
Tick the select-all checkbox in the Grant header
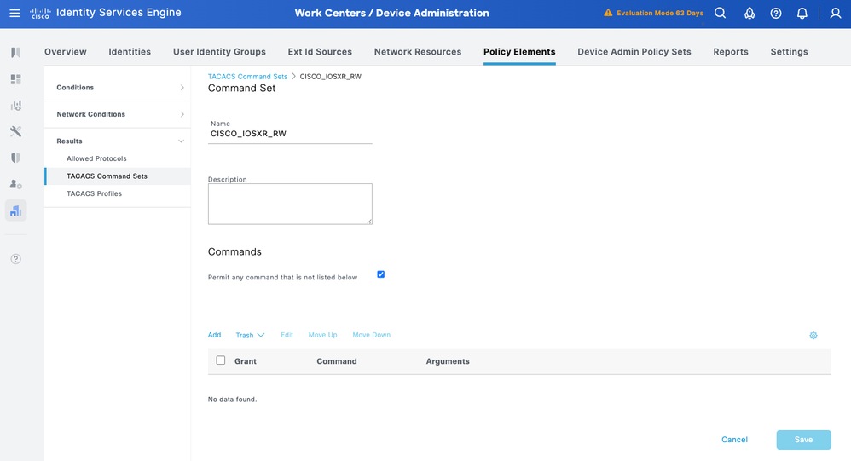tap(221, 360)
